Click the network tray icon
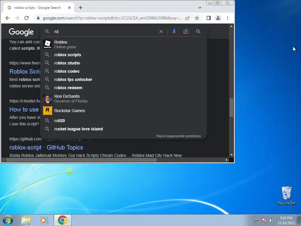The image size is (301, 226). 257,220
